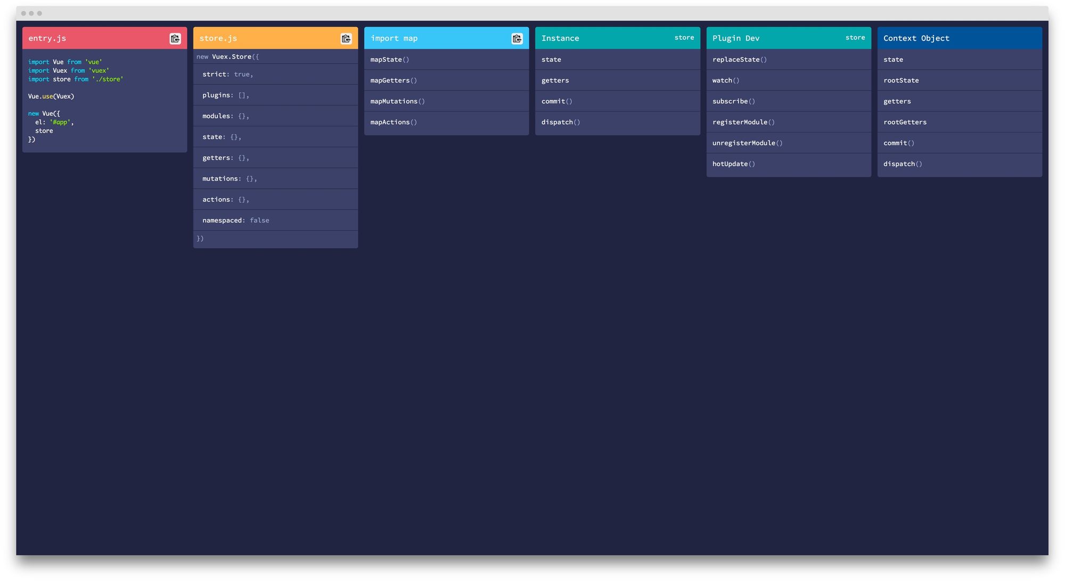The image size is (1065, 584).
Task: Copy the store.js code snippet
Action: (x=346, y=38)
